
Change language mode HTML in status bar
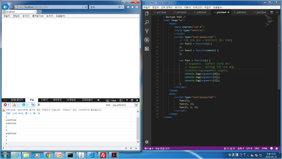tap(264, 148)
